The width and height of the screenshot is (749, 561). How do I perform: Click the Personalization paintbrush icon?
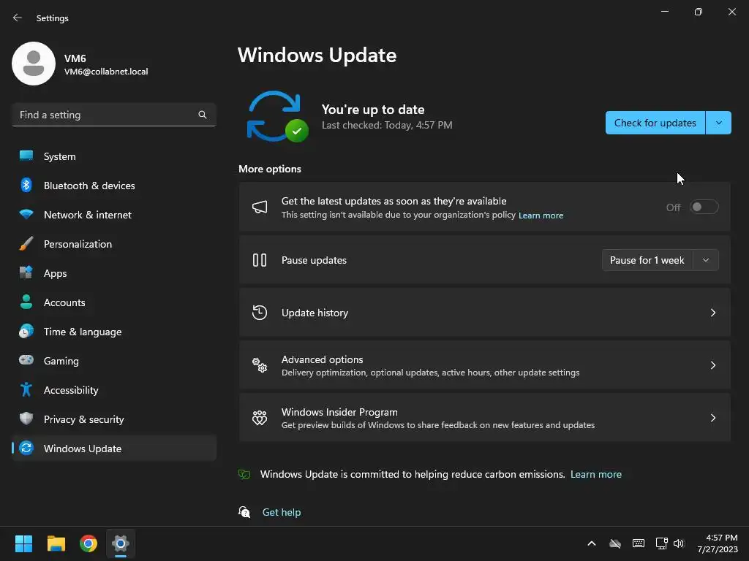(26, 243)
